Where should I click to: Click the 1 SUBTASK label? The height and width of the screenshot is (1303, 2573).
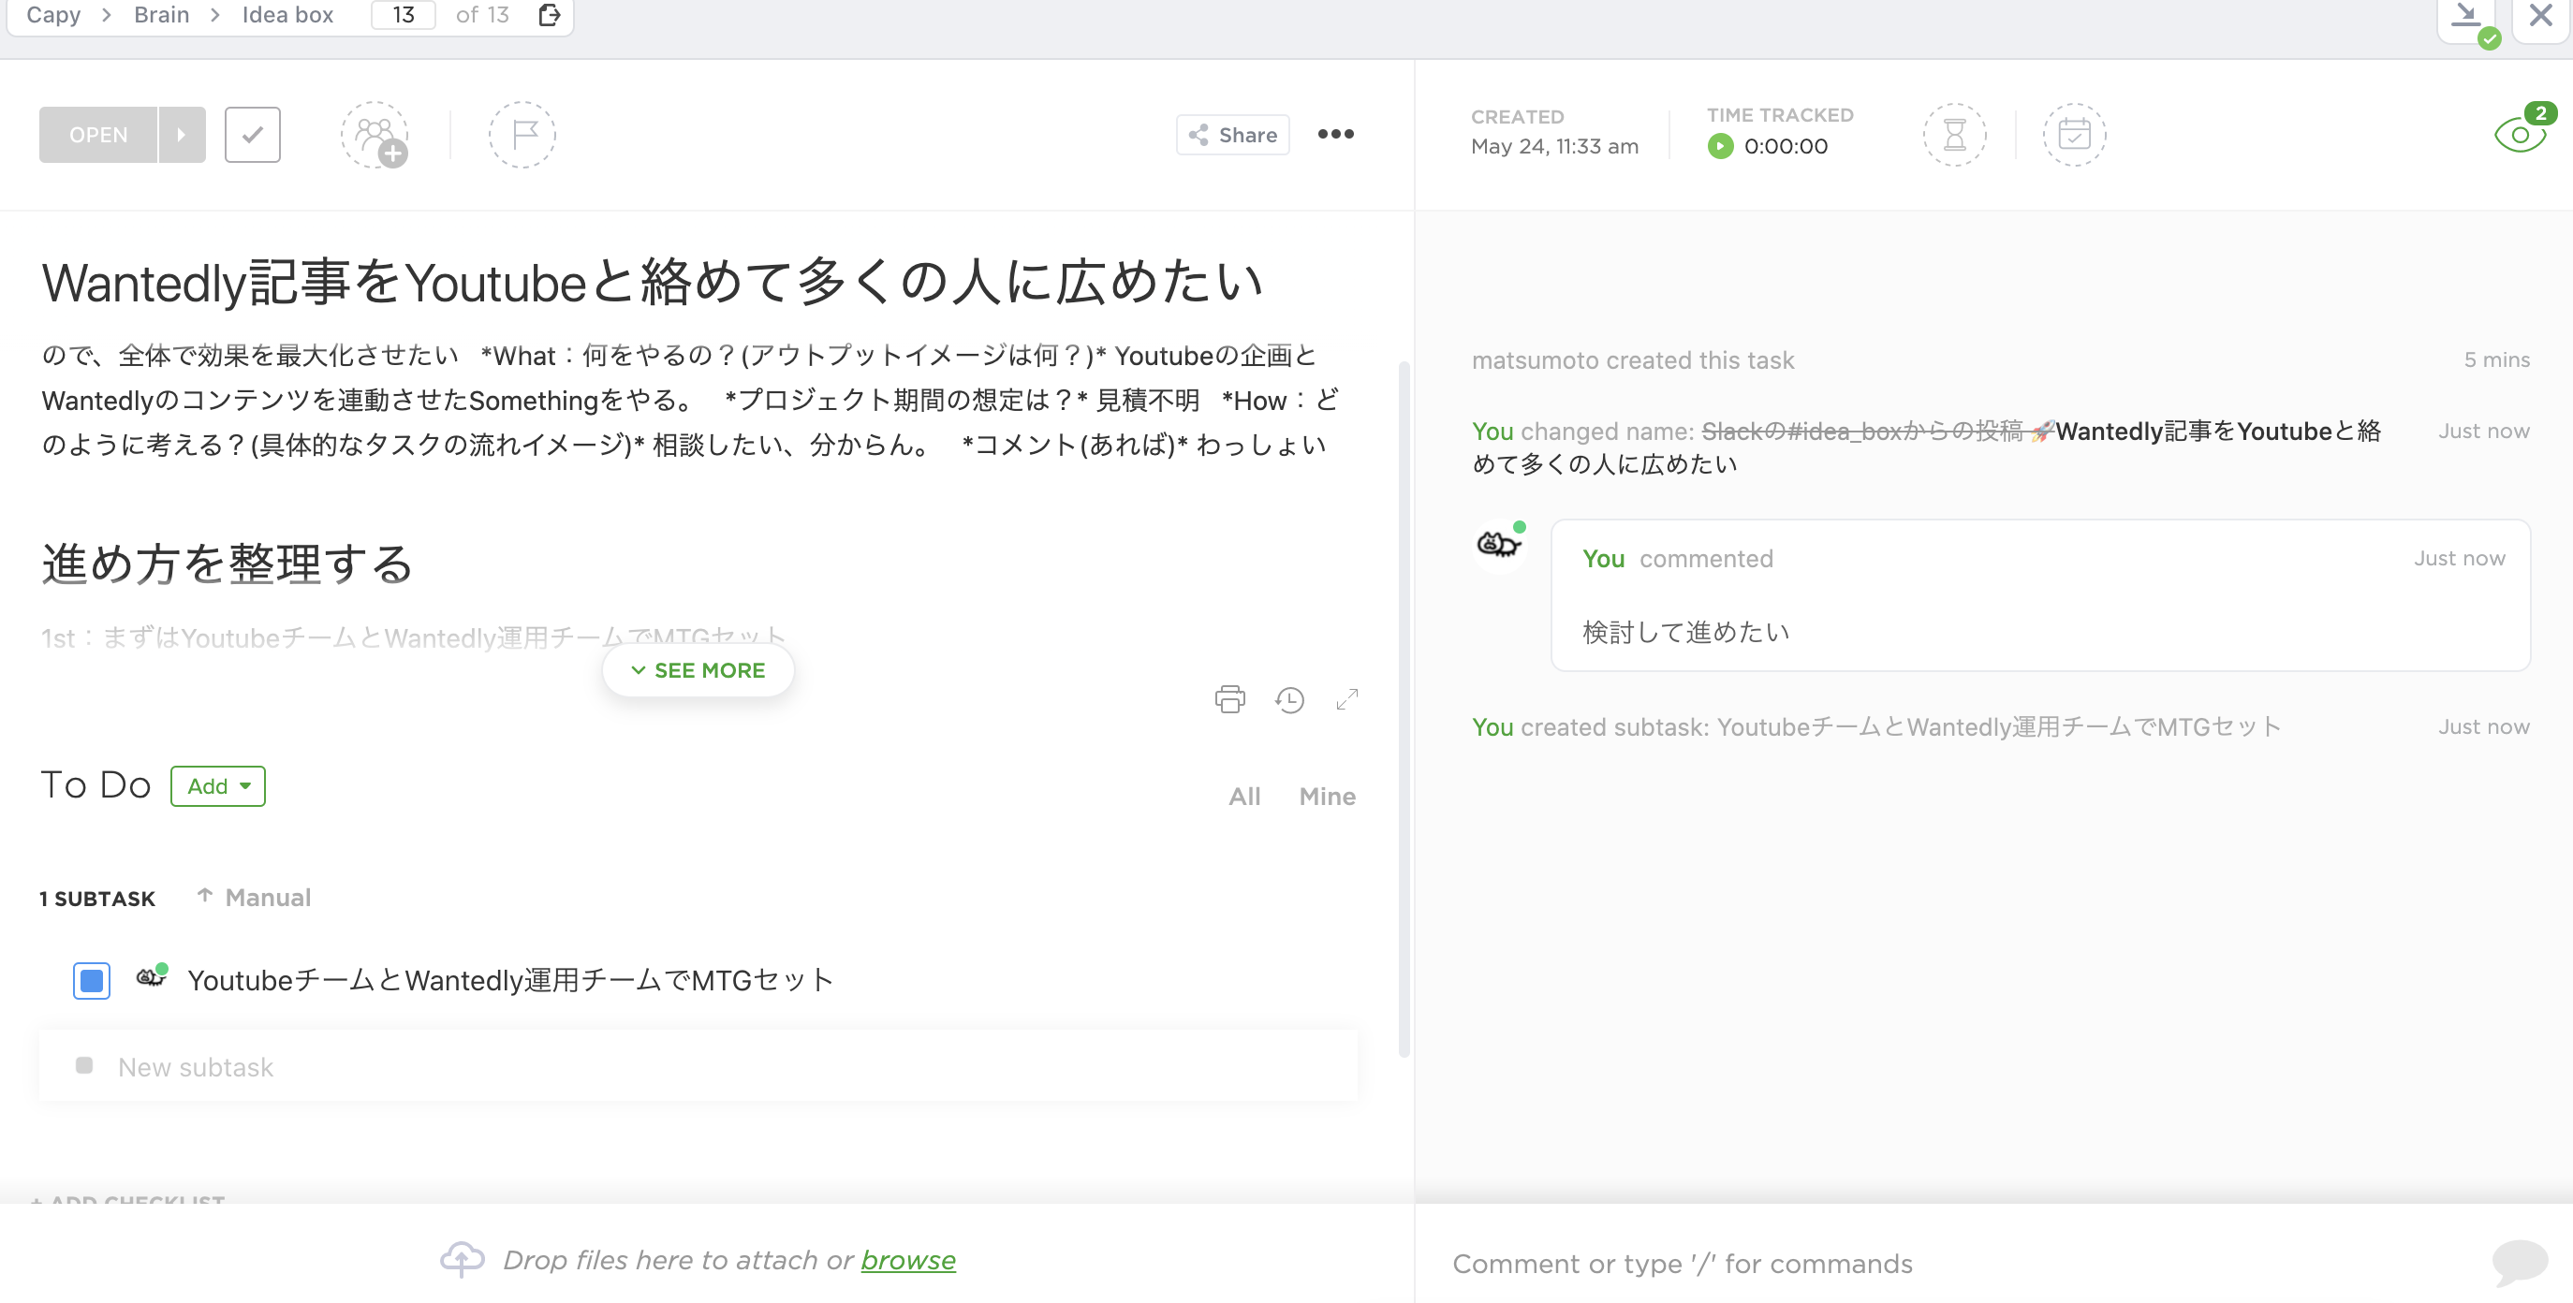coord(96,899)
